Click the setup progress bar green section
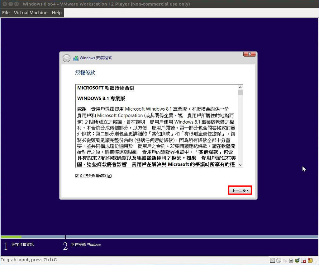This screenshot has width=319, height=265. point(11,237)
